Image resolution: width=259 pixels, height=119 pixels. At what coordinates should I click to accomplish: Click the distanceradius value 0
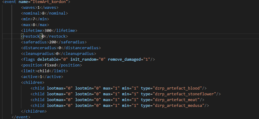pos(60,48)
